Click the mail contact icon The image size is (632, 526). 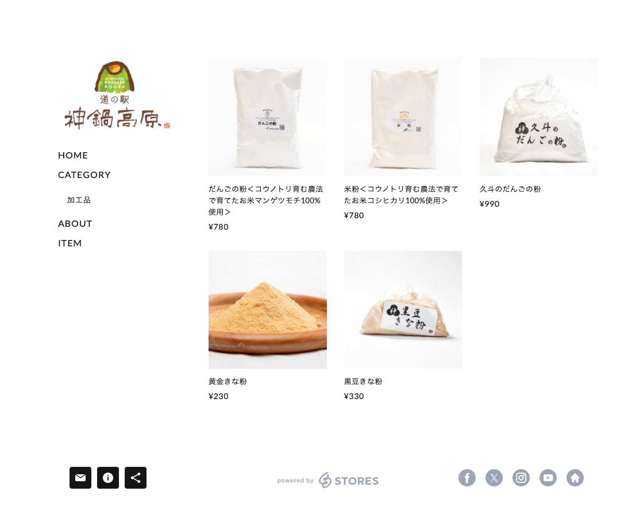click(x=80, y=478)
